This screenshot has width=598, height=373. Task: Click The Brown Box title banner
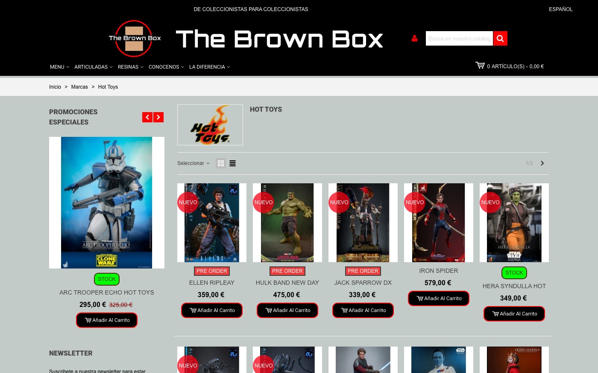(x=279, y=39)
